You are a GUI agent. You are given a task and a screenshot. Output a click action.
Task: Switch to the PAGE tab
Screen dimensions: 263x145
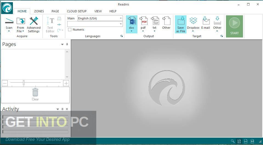point(55,11)
